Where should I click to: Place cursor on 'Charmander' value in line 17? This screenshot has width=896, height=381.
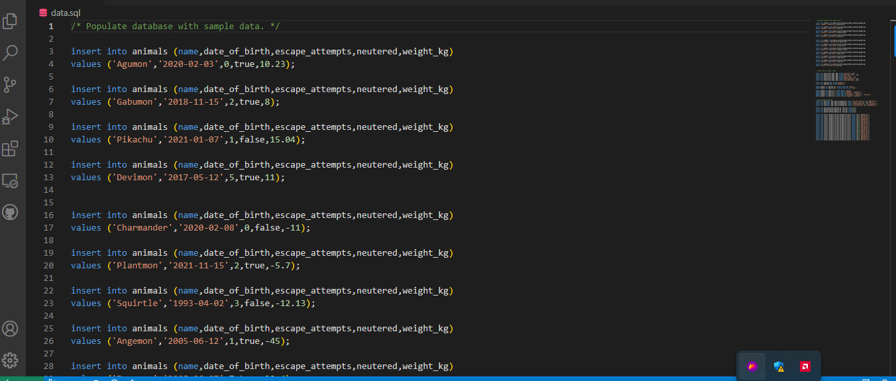tap(142, 227)
